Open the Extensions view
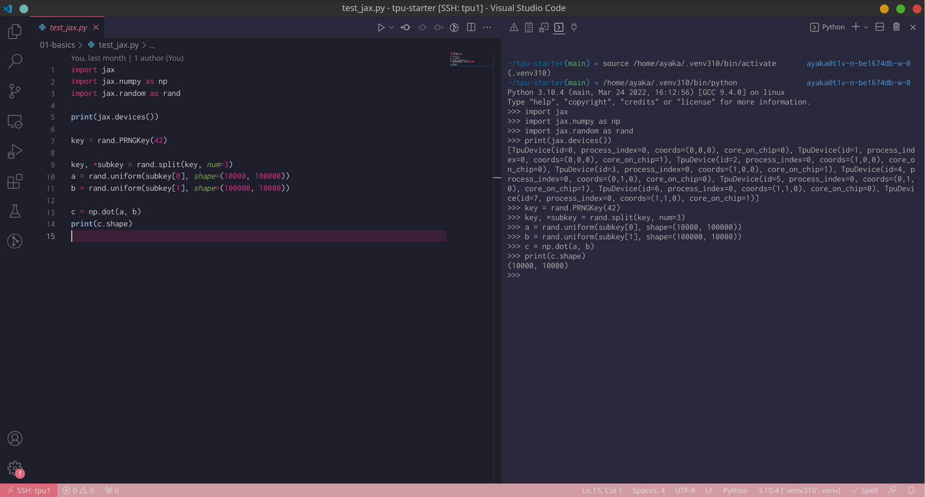Image resolution: width=925 pixels, height=497 pixels. coord(15,182)
